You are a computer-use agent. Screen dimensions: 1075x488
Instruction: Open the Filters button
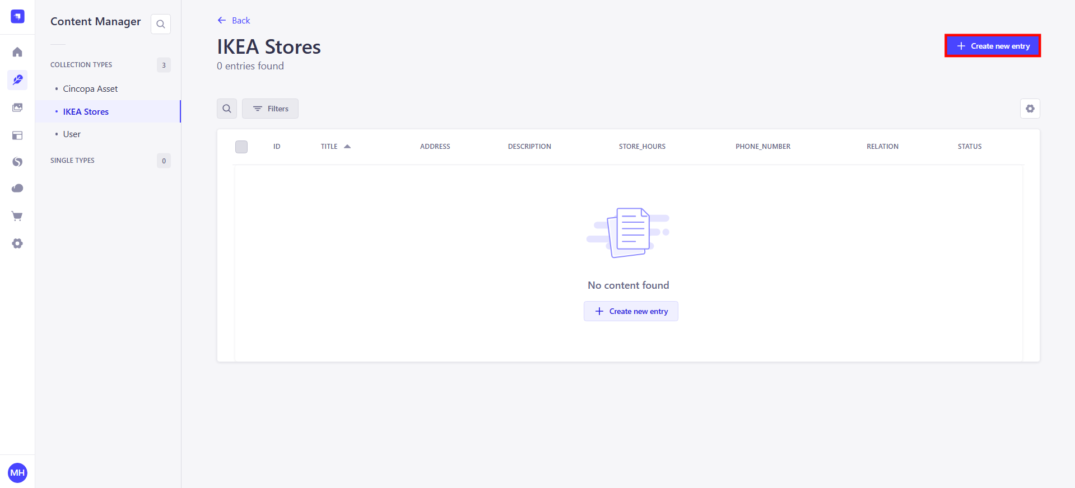pos(270,109)
